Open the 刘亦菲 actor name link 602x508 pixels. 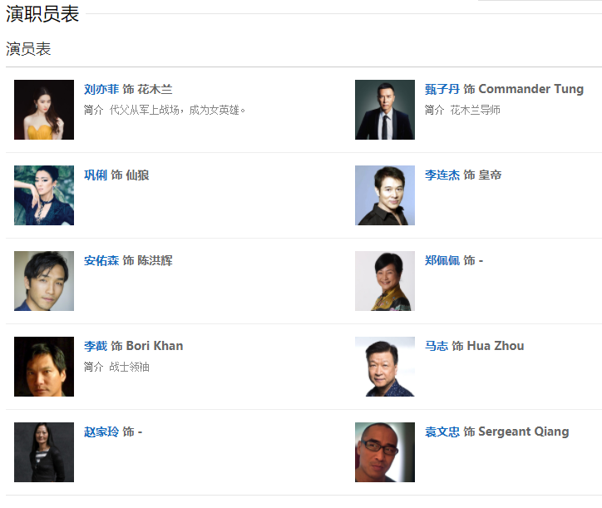pyautogui.click(x=101, y=89)
